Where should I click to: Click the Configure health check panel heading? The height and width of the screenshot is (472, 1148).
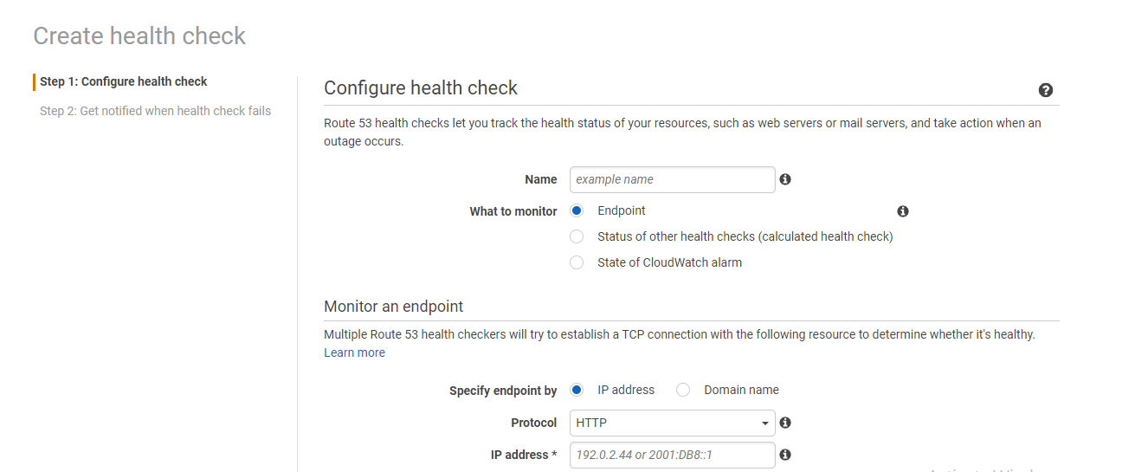coord(421,87)
